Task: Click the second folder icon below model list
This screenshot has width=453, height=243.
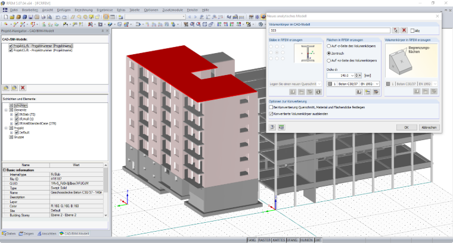Action: tap(14, 88)
